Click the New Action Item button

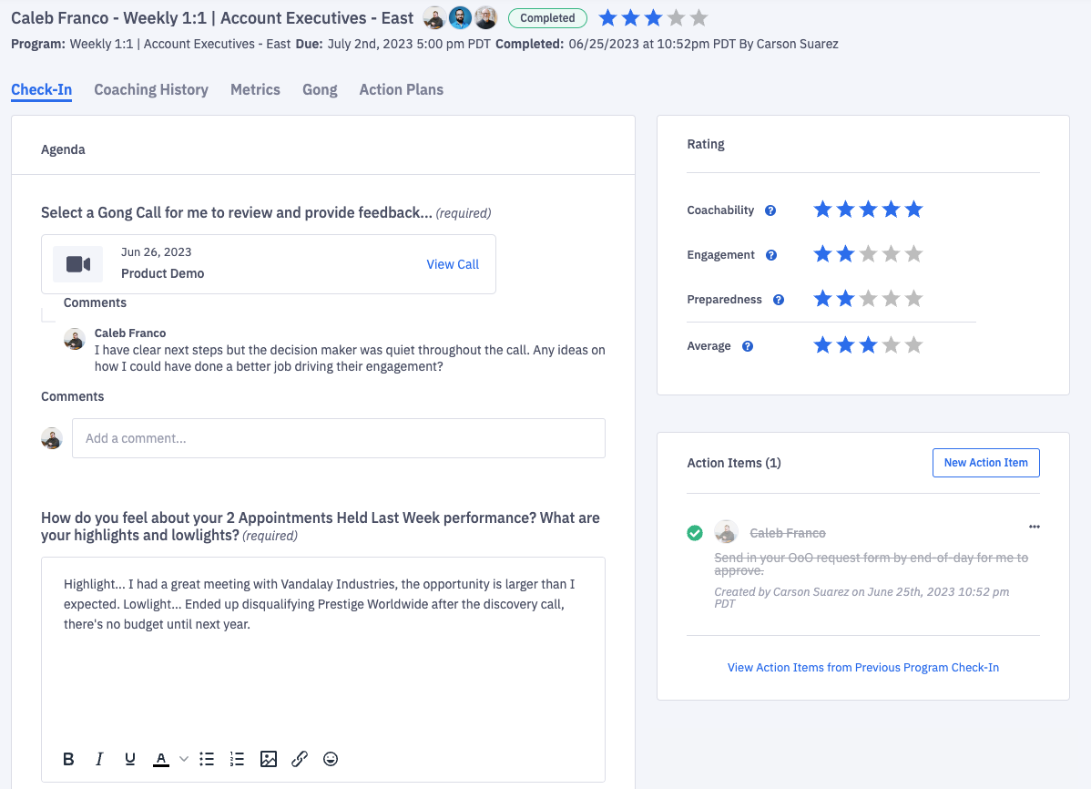point(985,462)
